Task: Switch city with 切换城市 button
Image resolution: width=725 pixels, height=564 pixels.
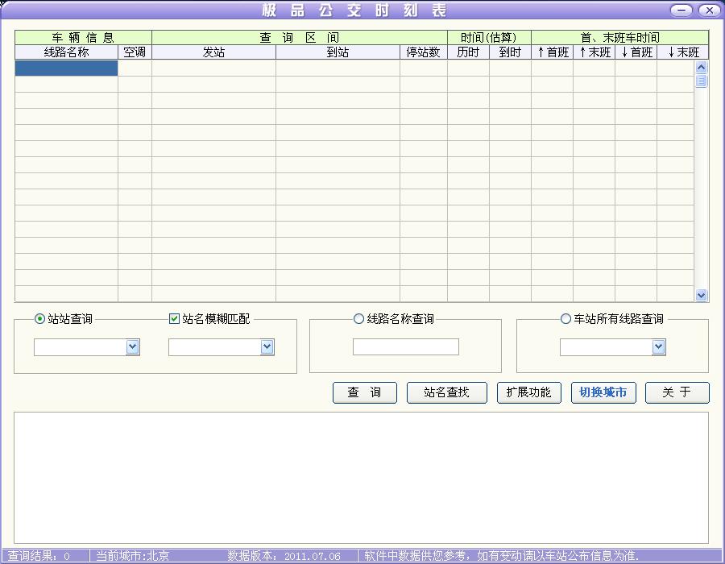Action: (x=603, y=392)
